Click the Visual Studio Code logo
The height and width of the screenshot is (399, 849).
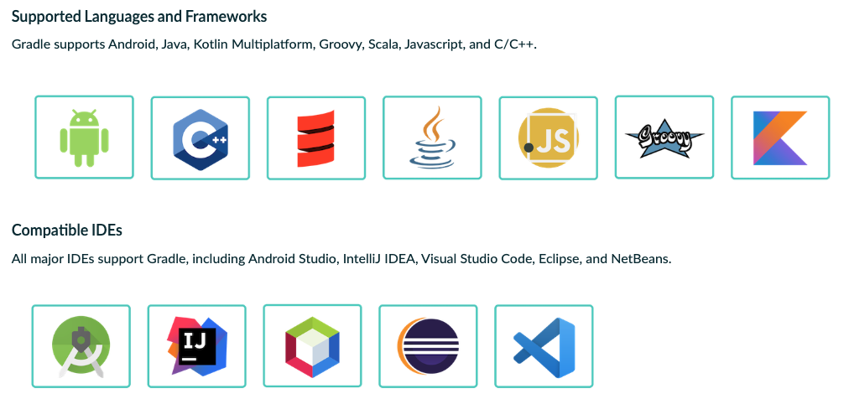pyautogui.click(x=544, y=346)
